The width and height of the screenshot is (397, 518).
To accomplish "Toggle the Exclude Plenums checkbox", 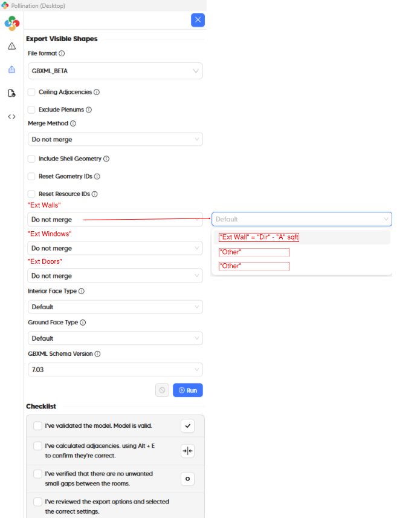I will 31,110.
